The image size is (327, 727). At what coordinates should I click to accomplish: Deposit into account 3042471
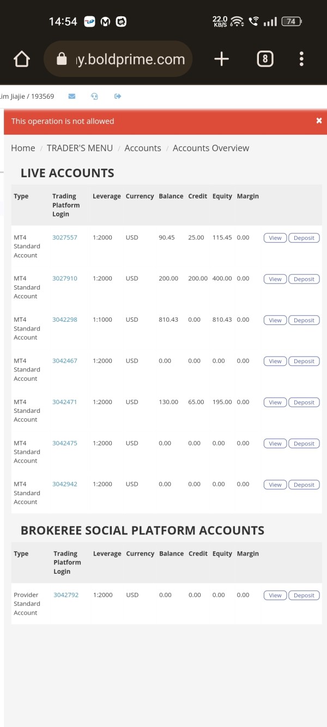304,402
